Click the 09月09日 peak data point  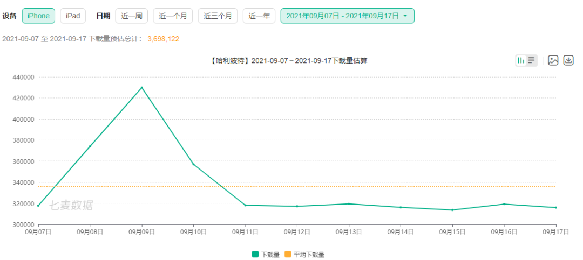(x=141, y=88)
